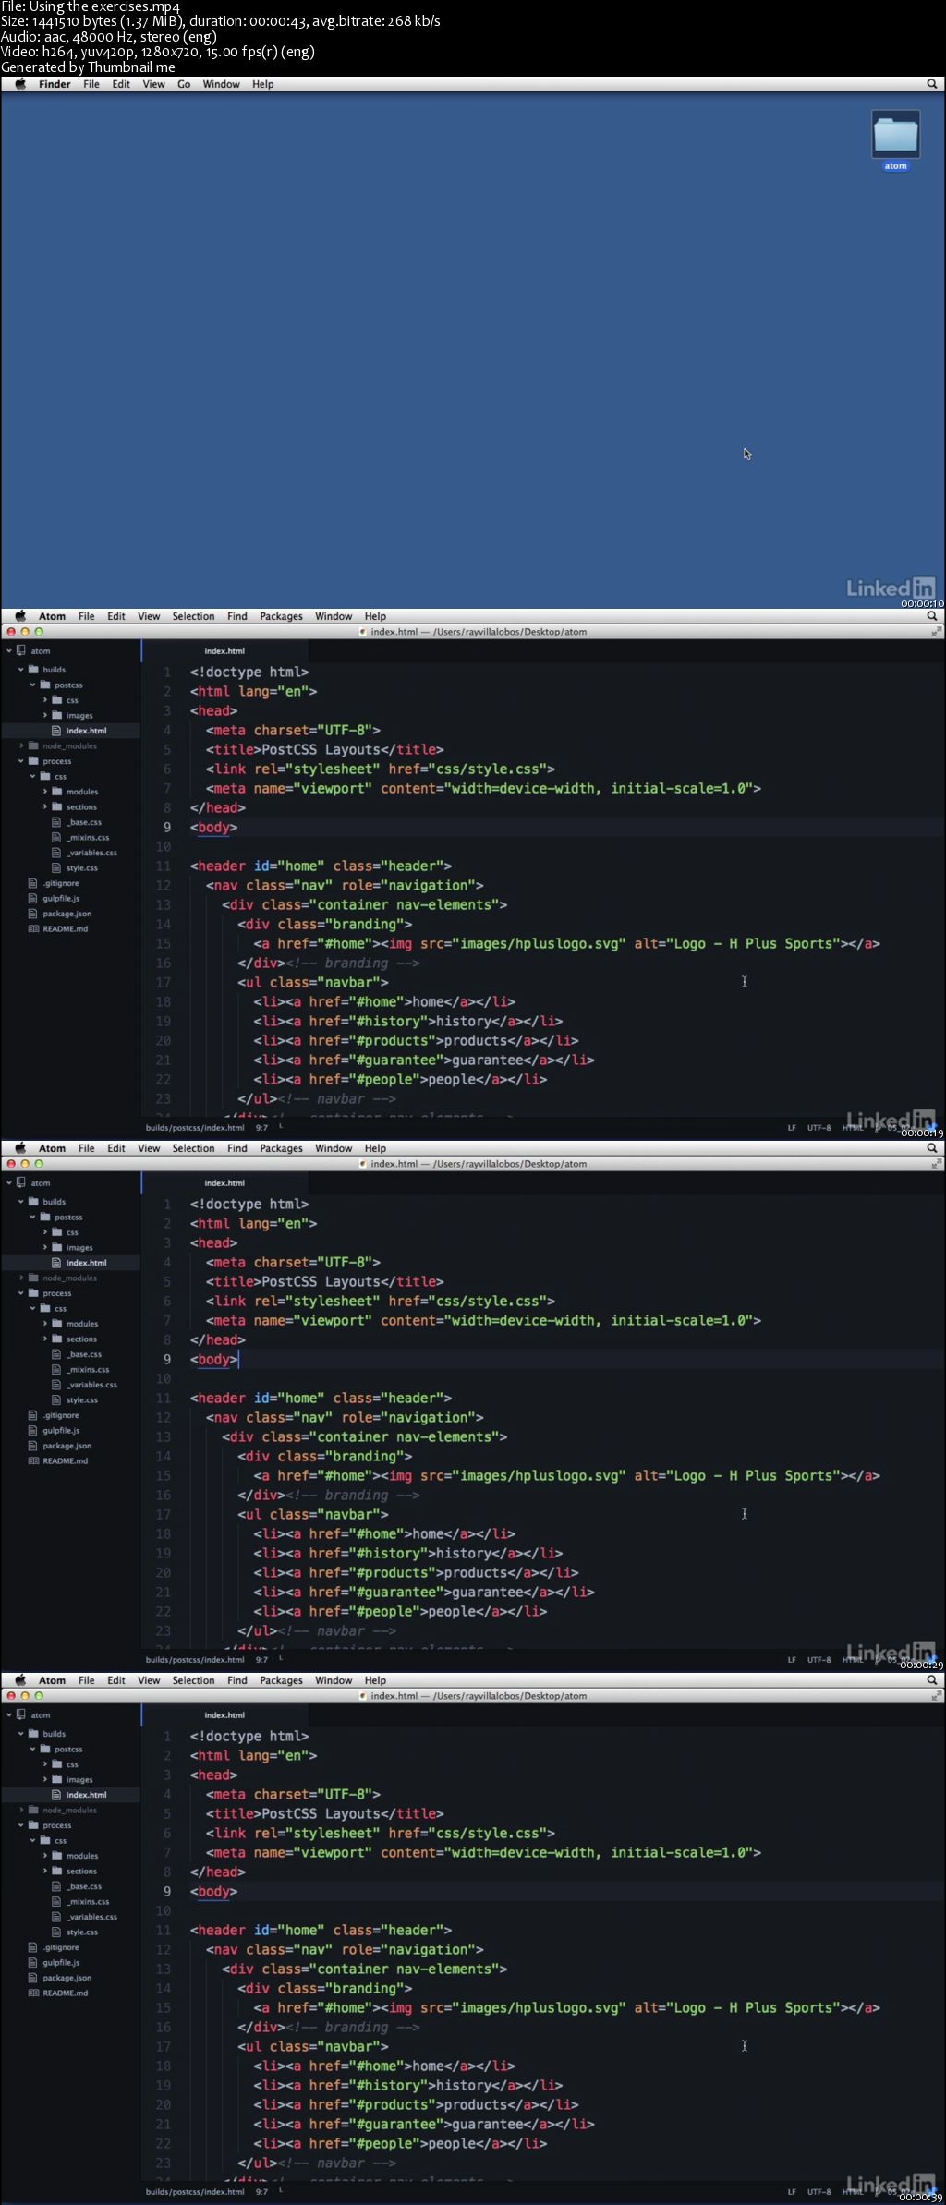Click the guarantee link line in the 00:00:39 frame code
This screenshot has height=2205, width=946.
click(x=424, y=2124)
